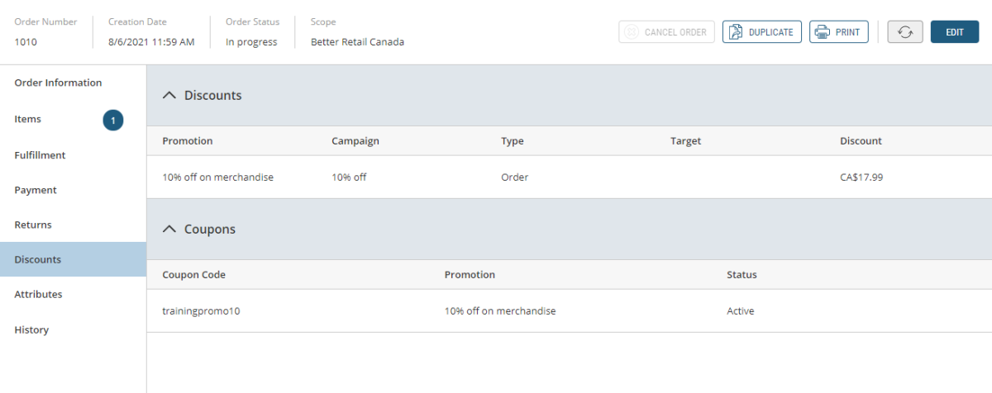Click the duplicate document icon
This screenshot has width=992, height=393.
point(736,32)
